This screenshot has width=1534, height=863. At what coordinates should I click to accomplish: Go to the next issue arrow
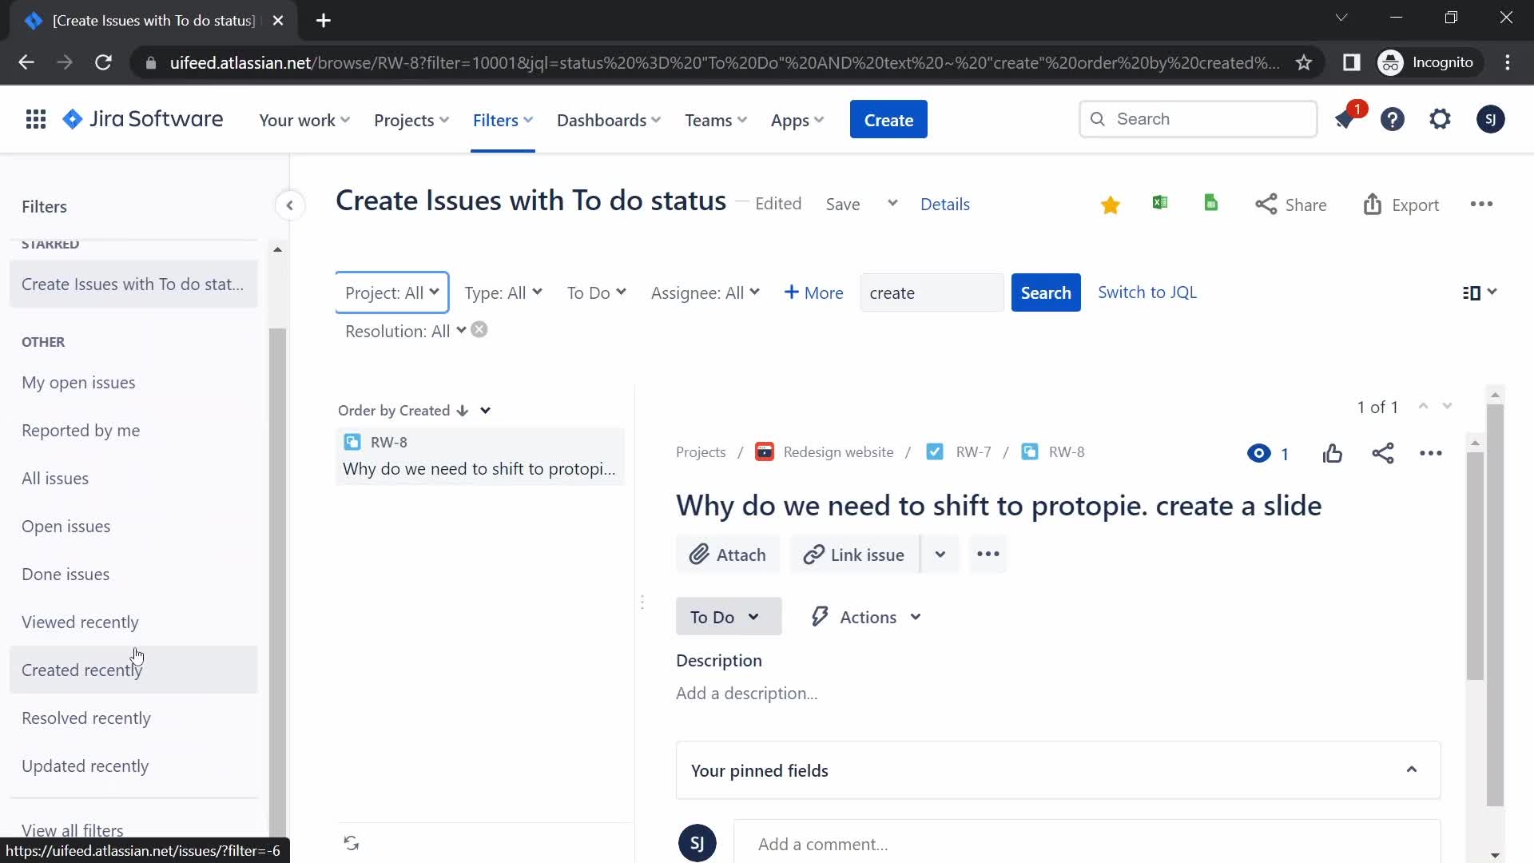[1447, 407]
